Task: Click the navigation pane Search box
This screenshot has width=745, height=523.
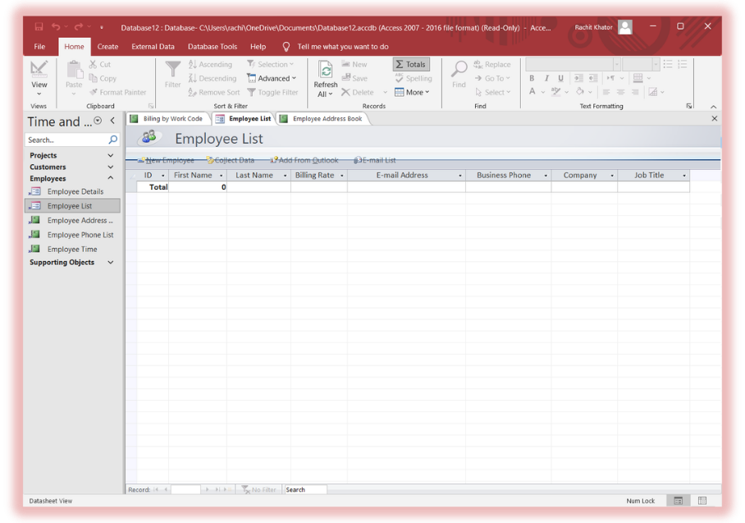Action: pos(67,140)
